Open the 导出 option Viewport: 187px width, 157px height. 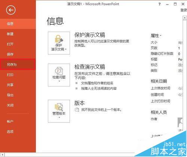18,95
